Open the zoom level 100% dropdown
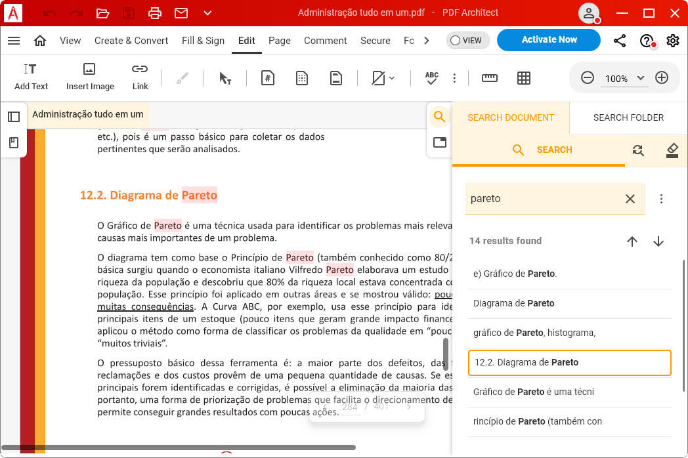Image resolution: width=688 pixels, height=458 pixels. 641,78
